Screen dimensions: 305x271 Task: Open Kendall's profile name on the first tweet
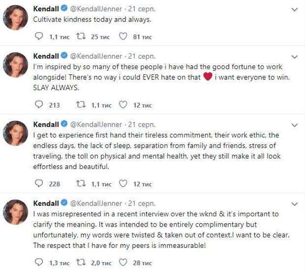pyautogui.click(x=46, y=9)
